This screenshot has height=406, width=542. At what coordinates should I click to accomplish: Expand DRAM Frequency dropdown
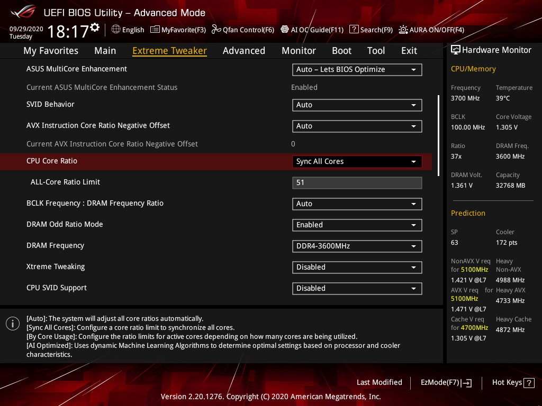[x=357, y=246]
